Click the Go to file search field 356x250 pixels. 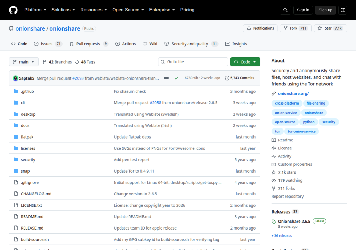point(193,62)
